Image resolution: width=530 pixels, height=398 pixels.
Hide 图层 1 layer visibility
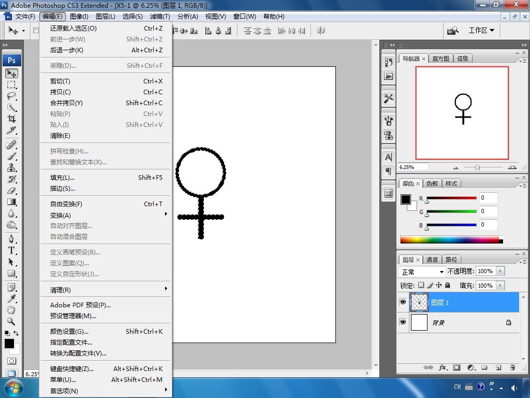[x=403, y=302]
